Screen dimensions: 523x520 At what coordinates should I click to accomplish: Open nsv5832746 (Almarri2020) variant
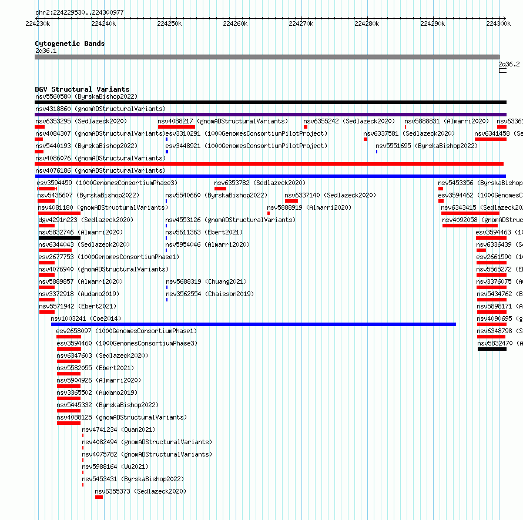click(x=81, y=232)
